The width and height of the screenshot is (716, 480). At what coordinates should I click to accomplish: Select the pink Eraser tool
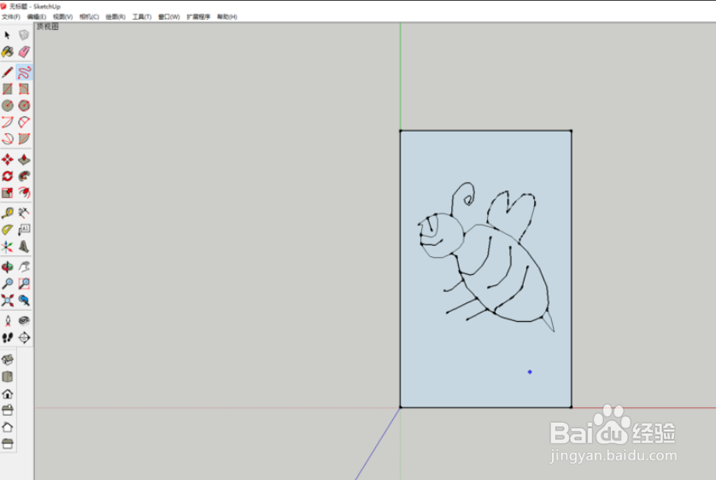(24, 52)
